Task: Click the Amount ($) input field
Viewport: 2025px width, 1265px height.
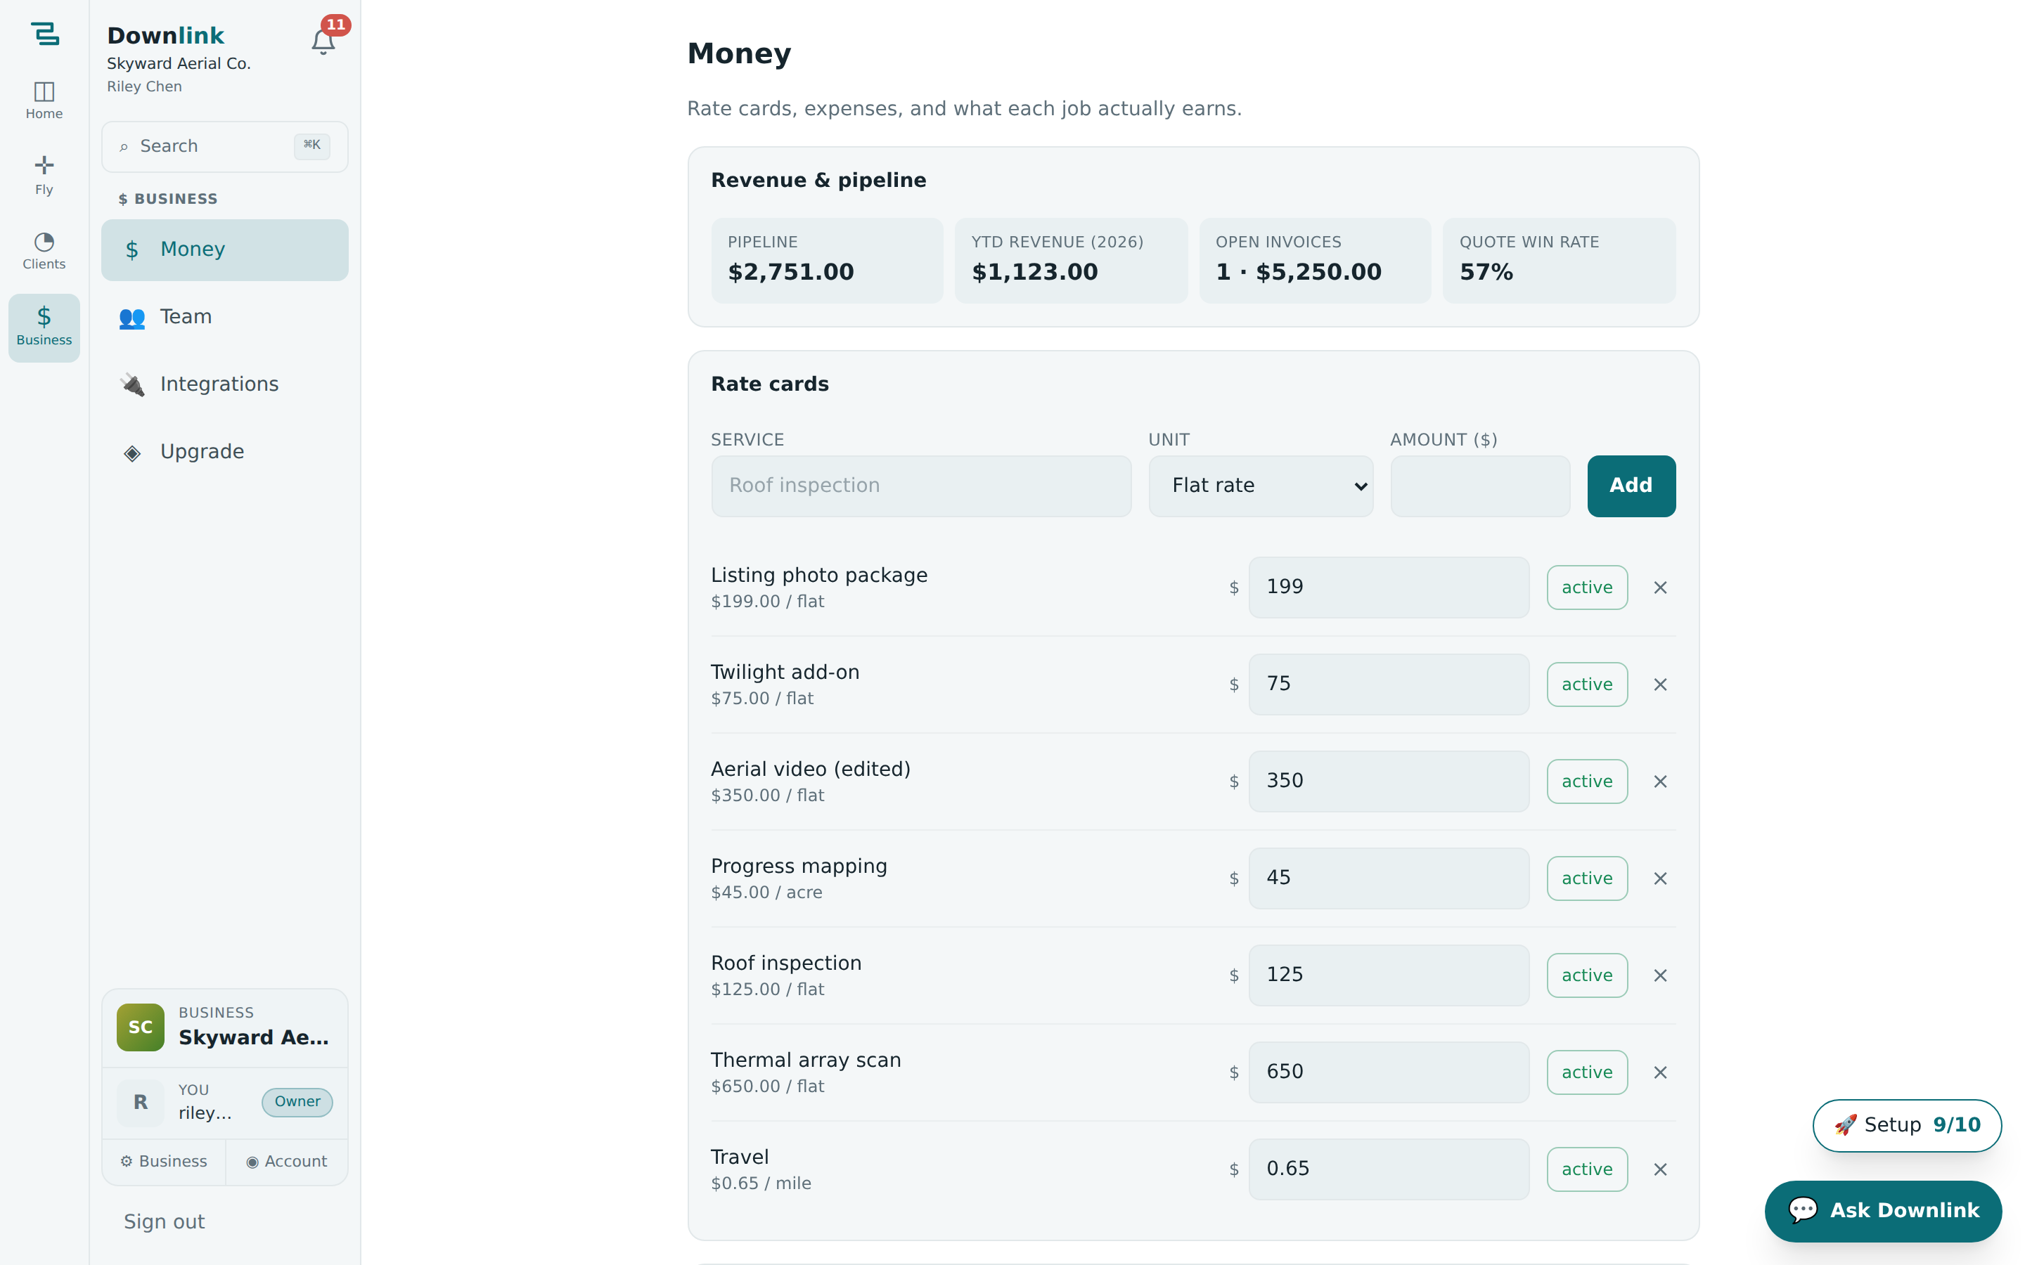Action: (1479, 486)
